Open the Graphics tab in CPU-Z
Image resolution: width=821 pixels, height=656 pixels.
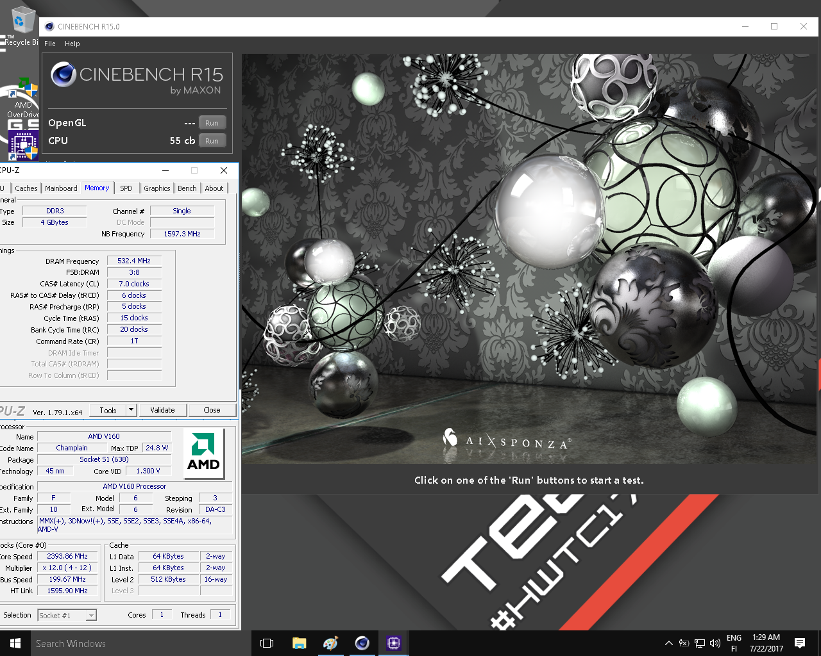point(157,188)
